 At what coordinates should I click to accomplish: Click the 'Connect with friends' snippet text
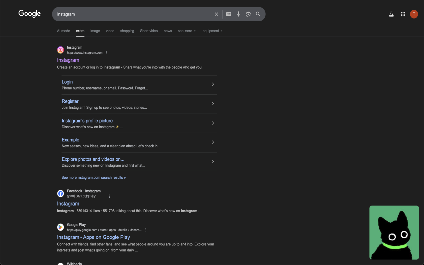point(135,247)
